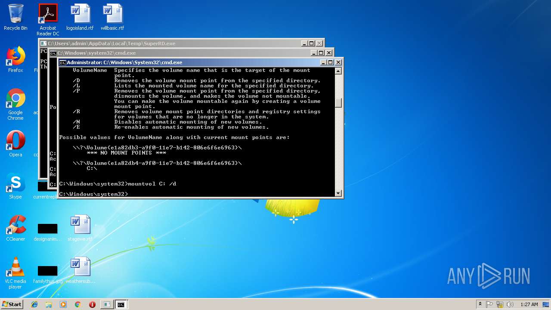Minimize the Administrator cmd.exe window
This screenshot has height=310, width=551.
323,62
